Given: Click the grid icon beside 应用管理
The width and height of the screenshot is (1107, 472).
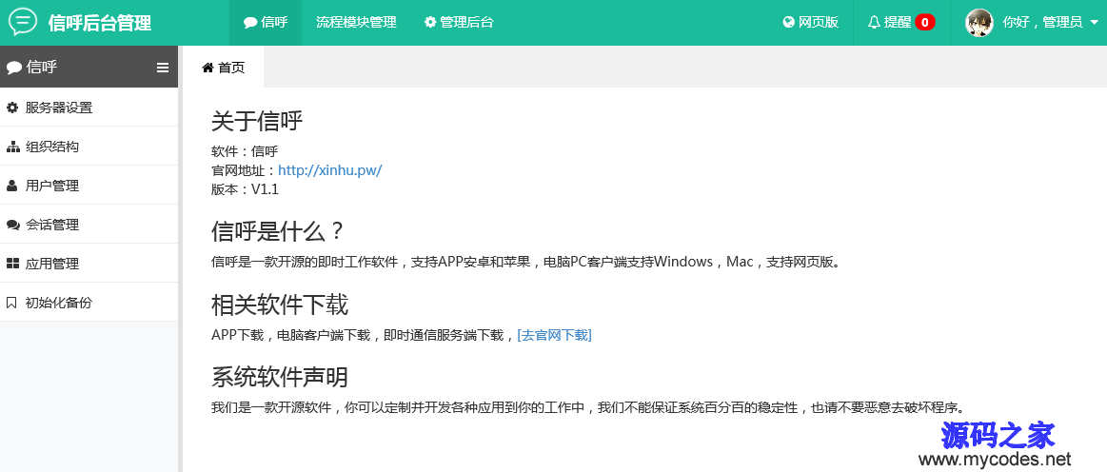Looking at the screenshot, I should (x=12, y=264).
